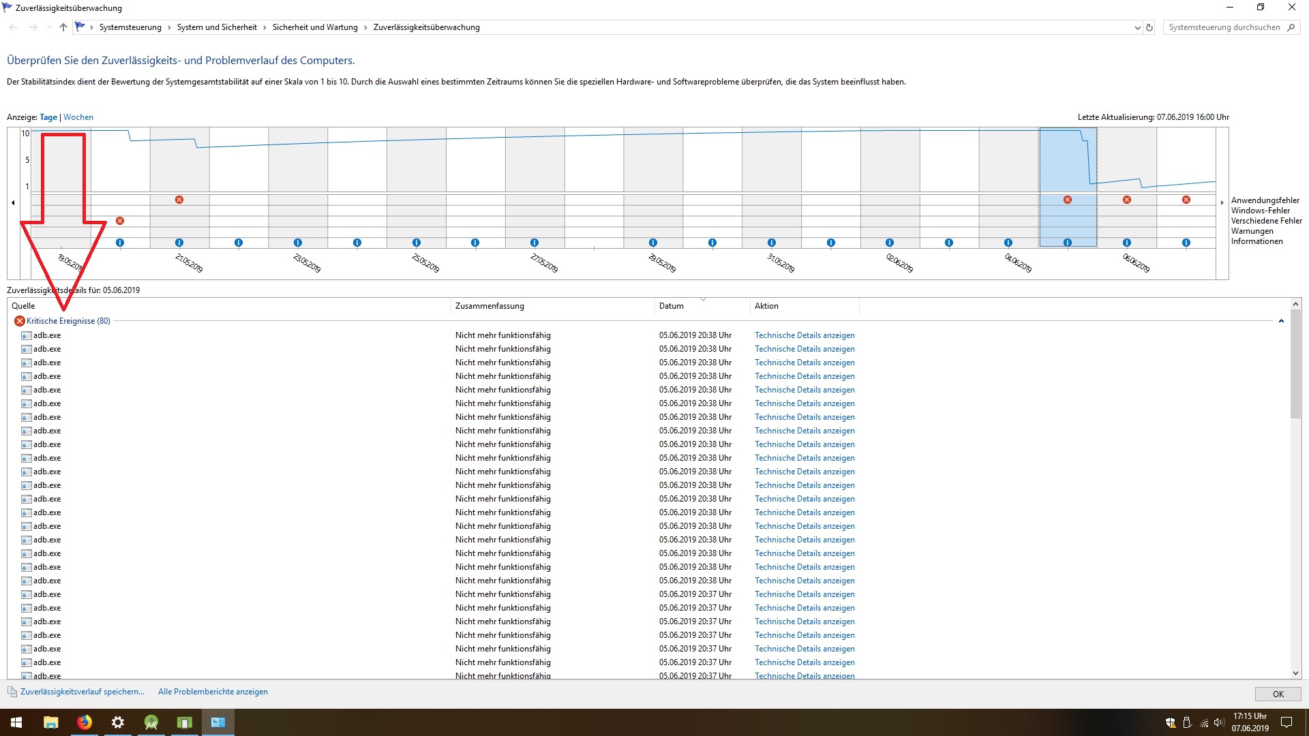The width and height of the screenshot is (1309, 736).
Task: Switch the view to Wochen
Action: [x=78, y=117]
